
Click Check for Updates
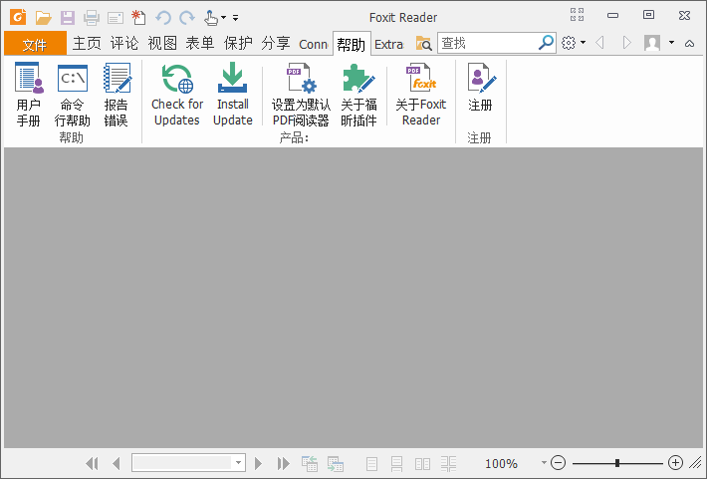(x=177, y=95)
